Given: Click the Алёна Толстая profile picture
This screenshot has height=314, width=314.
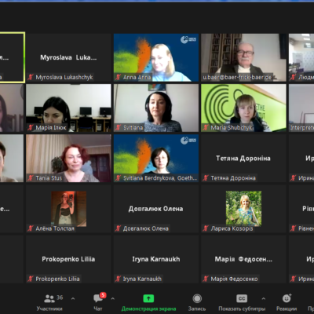Looking at the screenshot, I should tap(69, 209).
